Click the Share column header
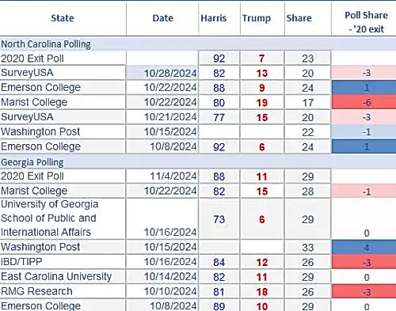This screenshot has width=396, height=311. pos(299,18)
